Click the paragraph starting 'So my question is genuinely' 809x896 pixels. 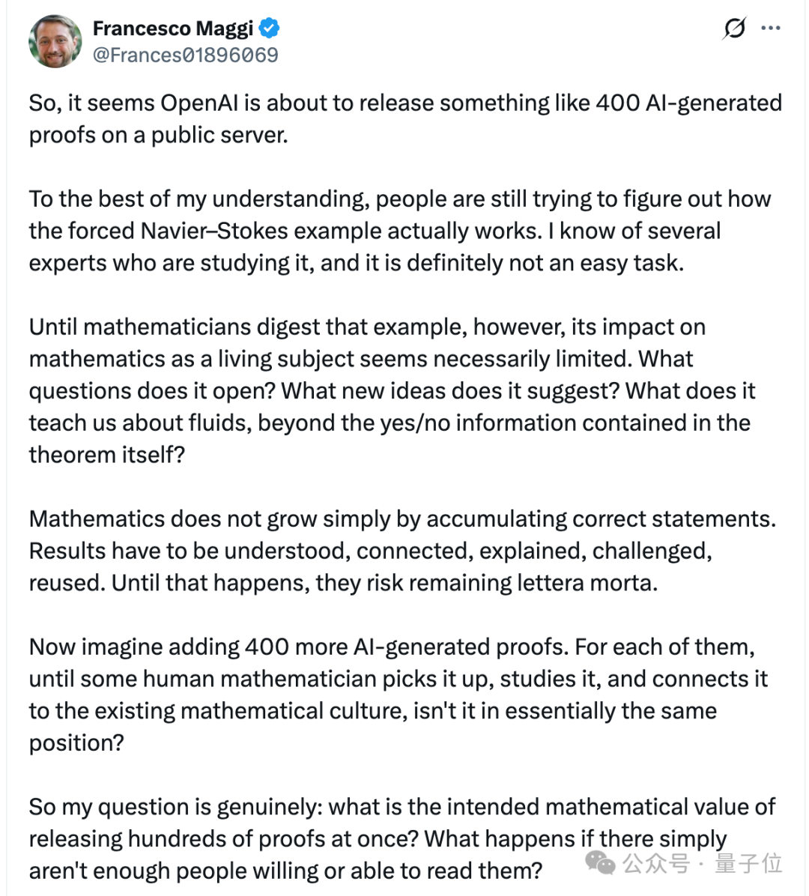tap(402, 839)
